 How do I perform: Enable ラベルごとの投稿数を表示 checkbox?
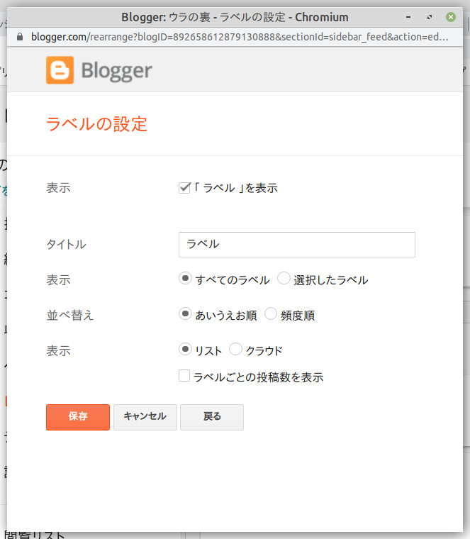(184, 376)
